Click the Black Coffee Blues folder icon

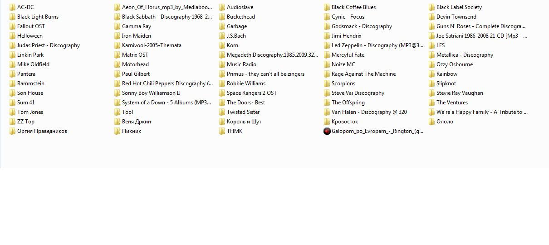327,7
